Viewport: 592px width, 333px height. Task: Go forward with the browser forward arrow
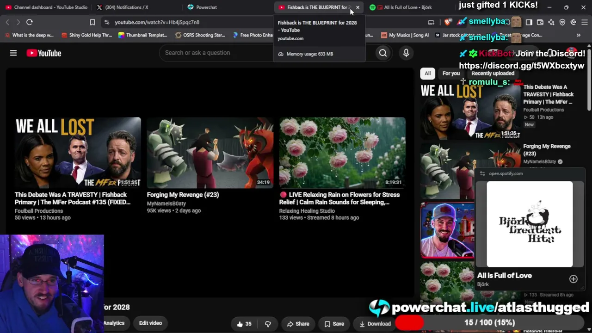click(x=18, y=22)
